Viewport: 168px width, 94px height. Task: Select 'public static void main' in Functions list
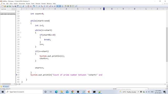pyautogui.click(x=8, y=14)
